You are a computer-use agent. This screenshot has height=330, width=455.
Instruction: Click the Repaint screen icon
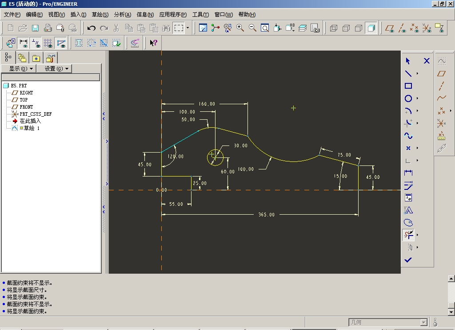[x=203, y=28]
